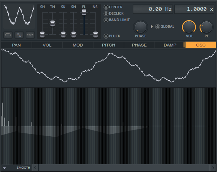Click the arrow beside GLOBAL
This screenshot has height=172, width=217.
click(x=152, y=26)
